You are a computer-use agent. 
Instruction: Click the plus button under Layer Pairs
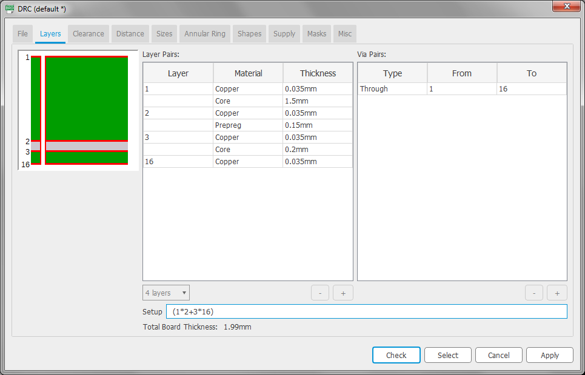tap(343, 293)
